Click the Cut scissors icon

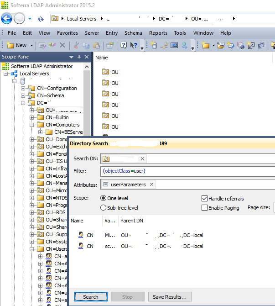pyautogui.click(x=76, y=45)
